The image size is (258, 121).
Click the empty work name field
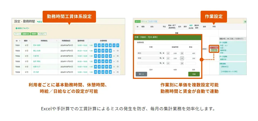148,63
